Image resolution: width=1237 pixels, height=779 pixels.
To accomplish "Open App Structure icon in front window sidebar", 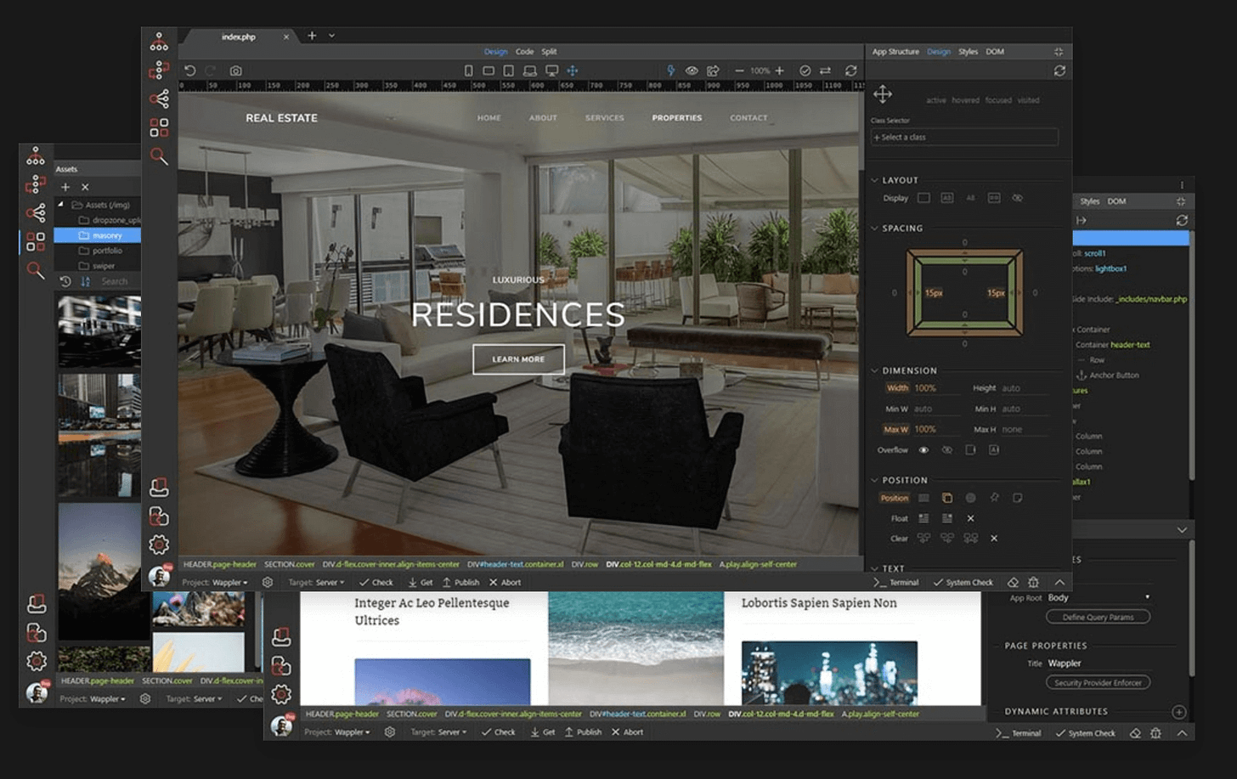I will point(159,41).
